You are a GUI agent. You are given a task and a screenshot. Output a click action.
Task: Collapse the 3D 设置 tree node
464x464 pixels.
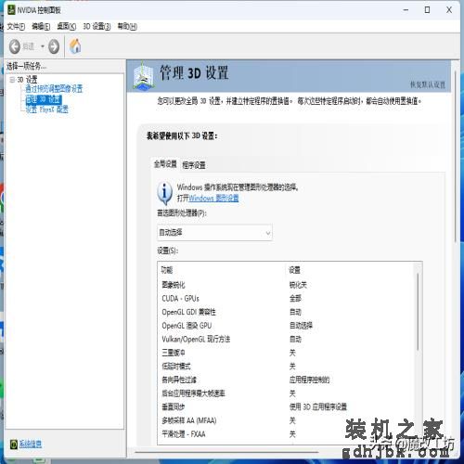point(12,80)
